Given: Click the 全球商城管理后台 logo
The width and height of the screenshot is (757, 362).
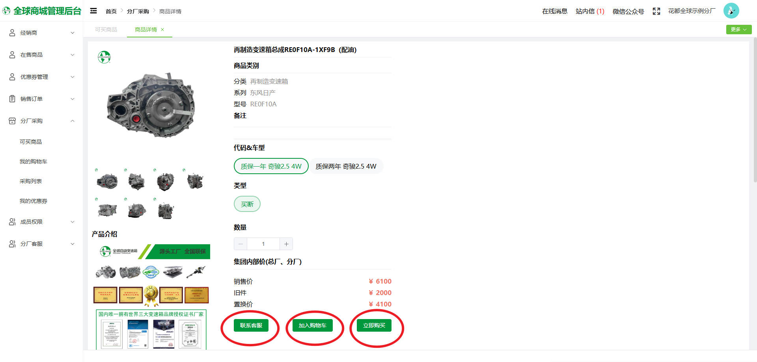Looking at the screenshot, I should coord(41,10).
